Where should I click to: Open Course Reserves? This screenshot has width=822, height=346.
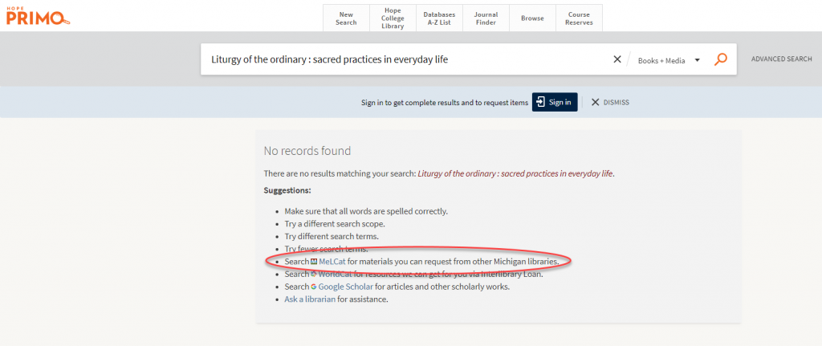tap(579, 18)
